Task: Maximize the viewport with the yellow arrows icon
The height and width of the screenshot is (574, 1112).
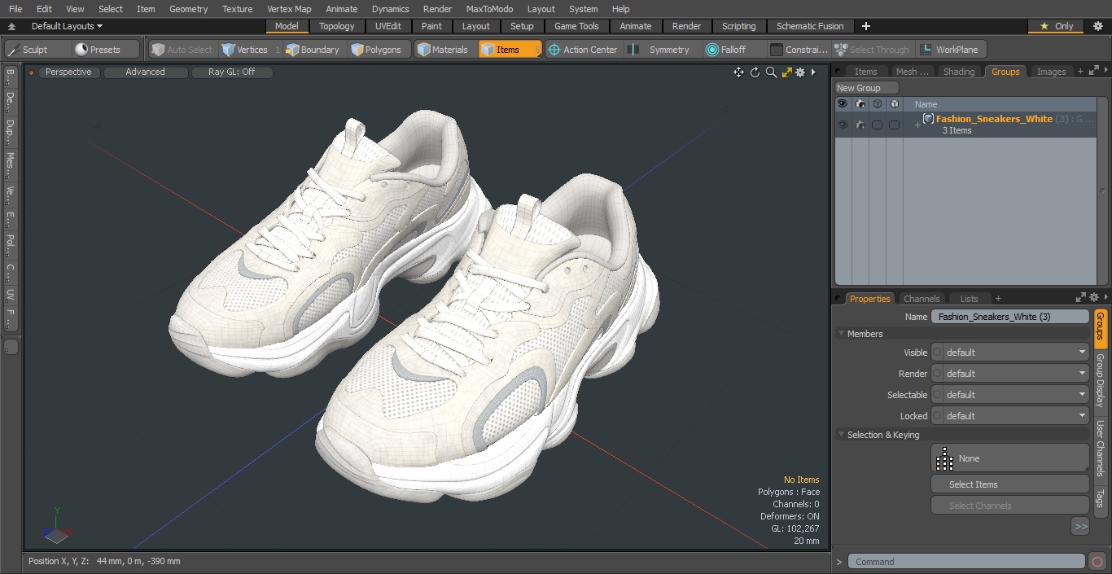Action: pyautogui.click(x=786, y=72)
